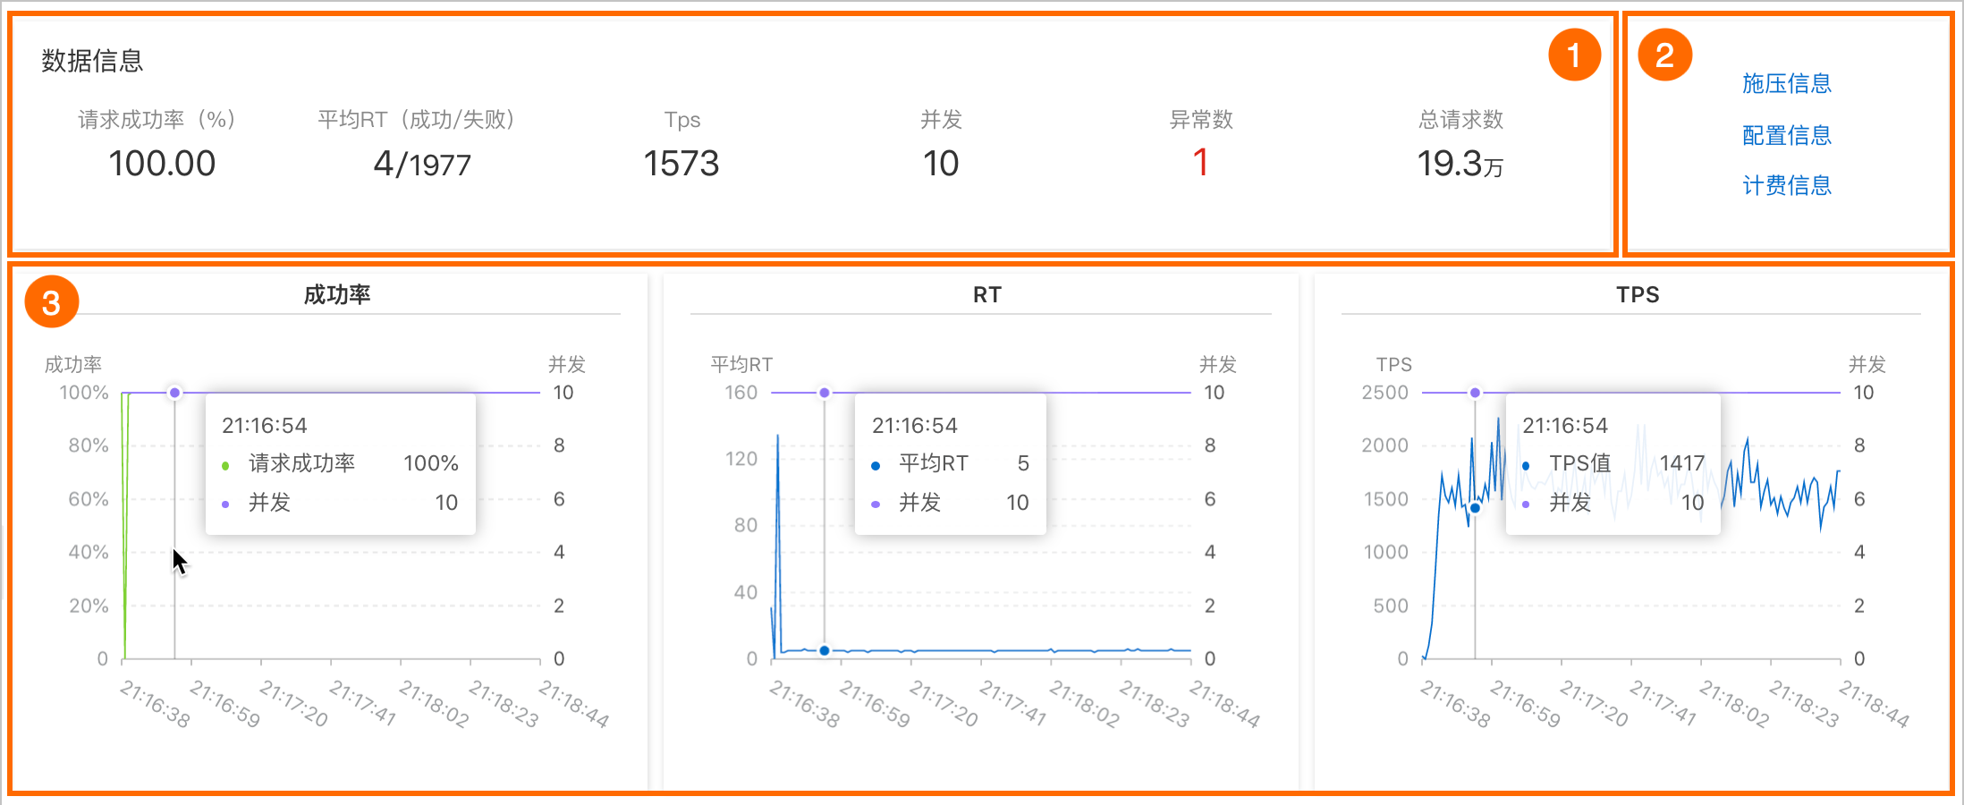Click the 平均RT value 4/1977

pos(422,164)
